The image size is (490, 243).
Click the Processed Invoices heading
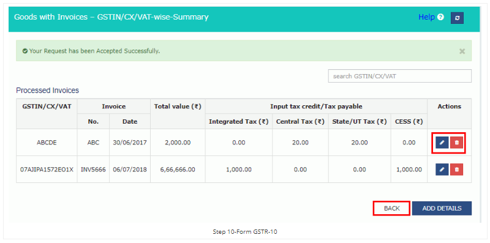click(48, 91)
